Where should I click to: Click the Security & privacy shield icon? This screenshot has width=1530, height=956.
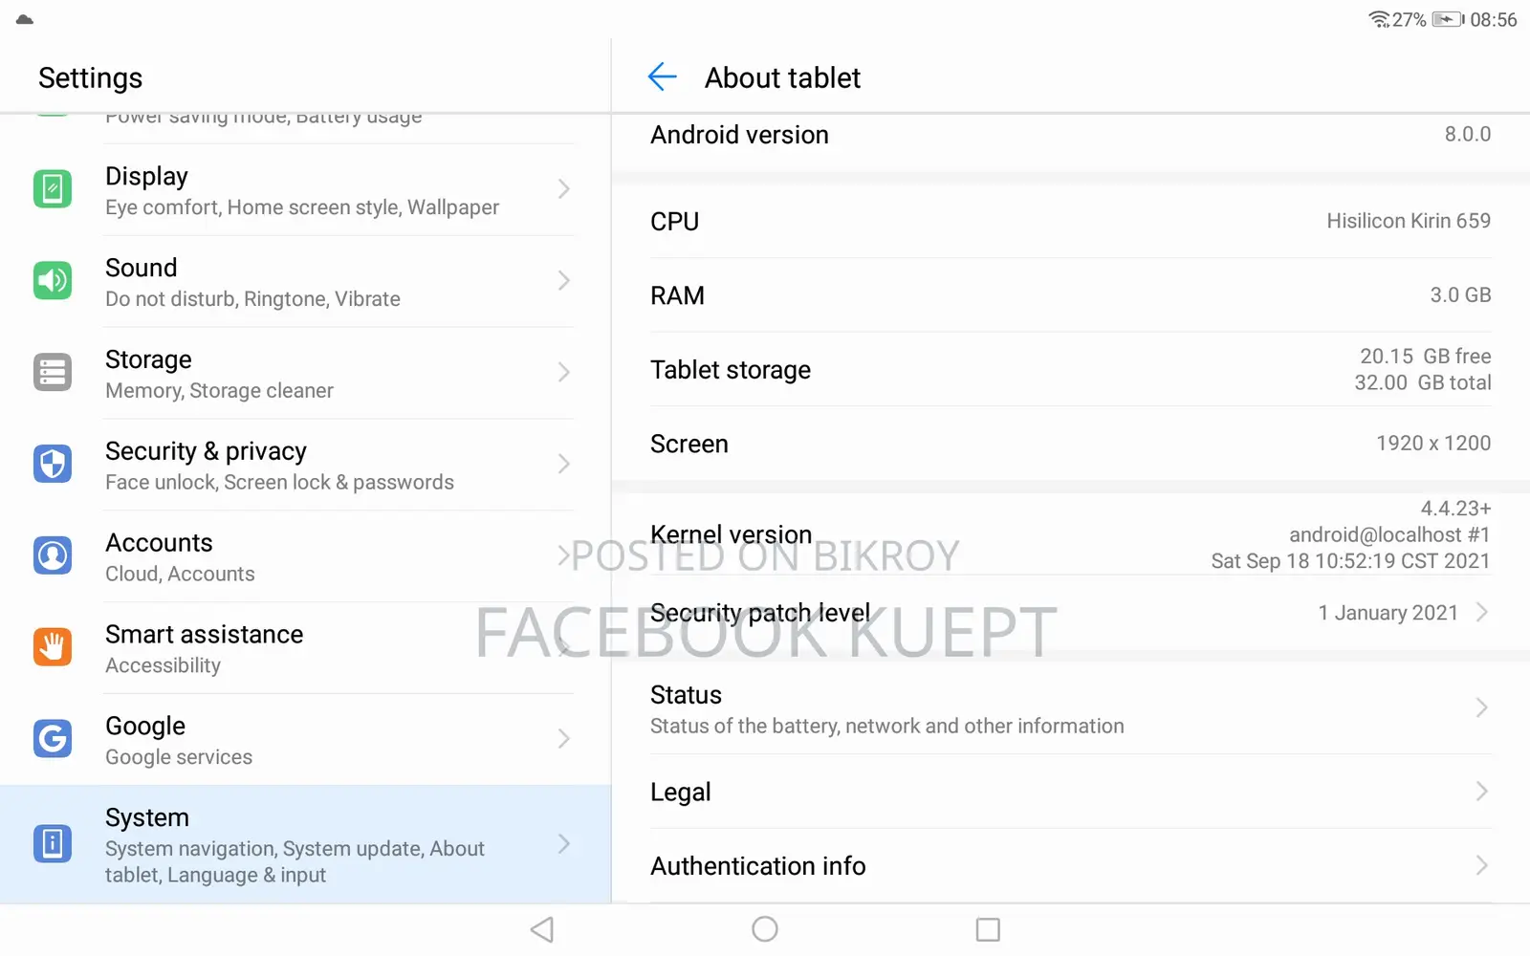point(53,465)
